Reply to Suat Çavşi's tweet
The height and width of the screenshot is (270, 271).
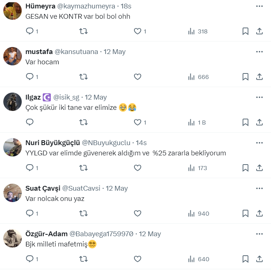tap(30, 213)
